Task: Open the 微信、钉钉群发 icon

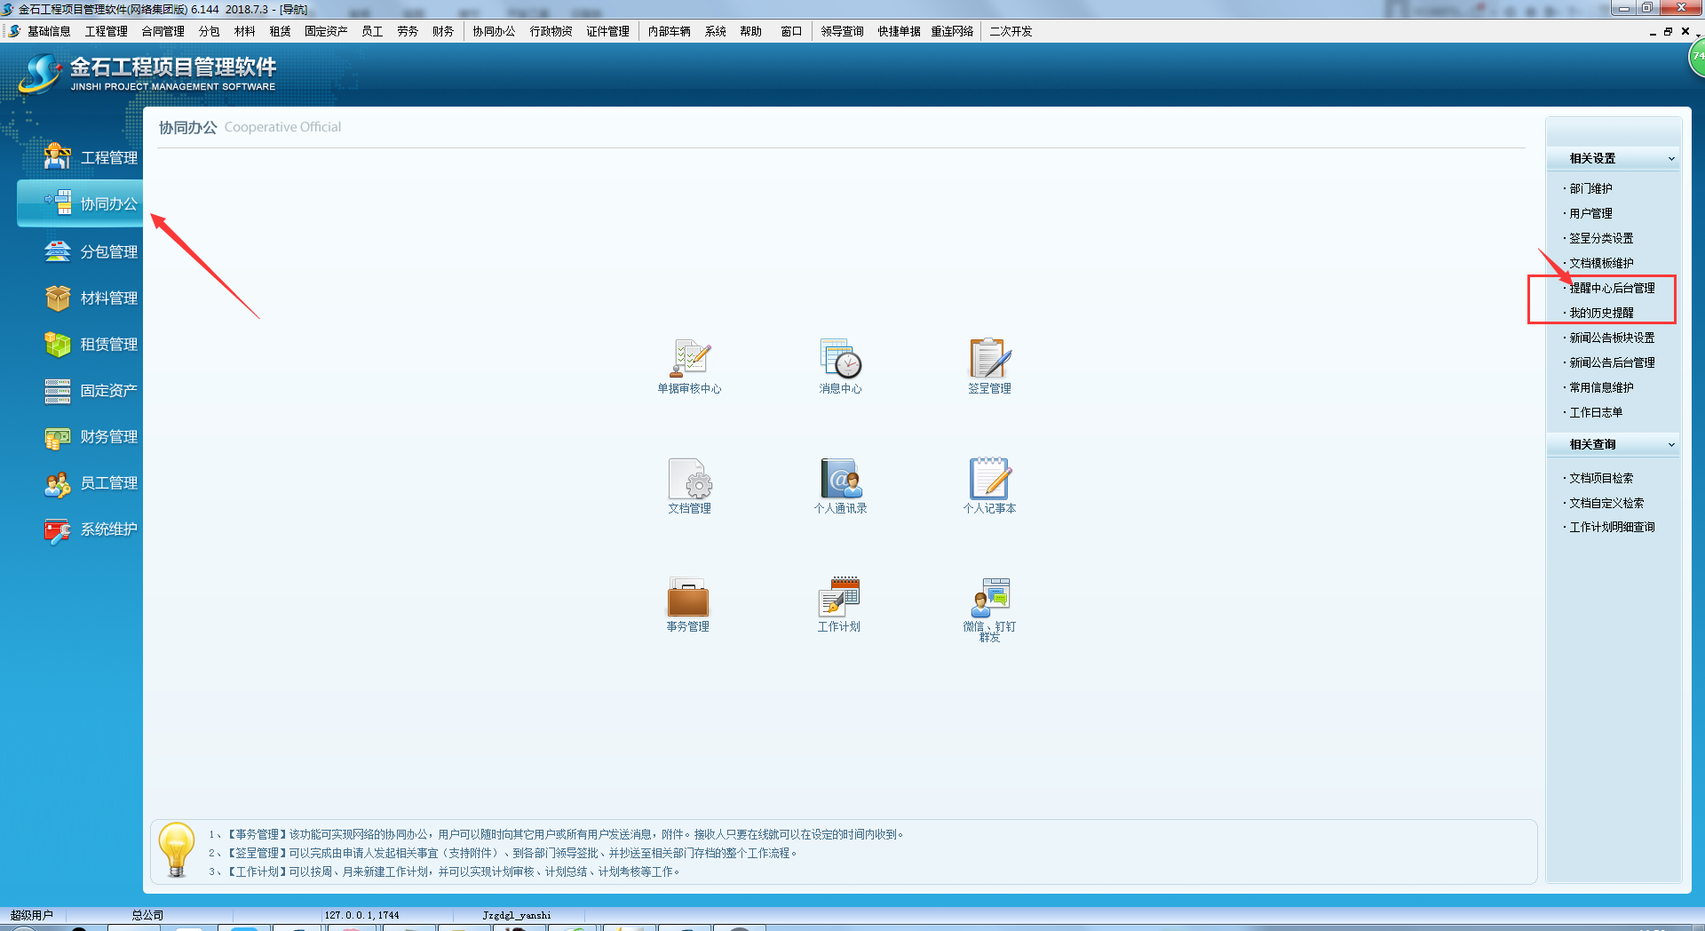Action: (989, 597)
